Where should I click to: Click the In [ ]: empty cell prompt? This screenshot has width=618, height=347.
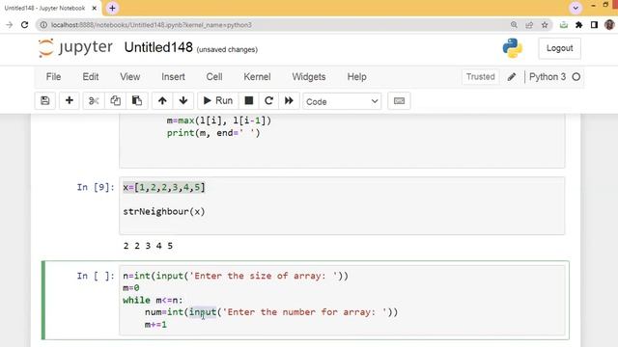[x=95, y=276]
